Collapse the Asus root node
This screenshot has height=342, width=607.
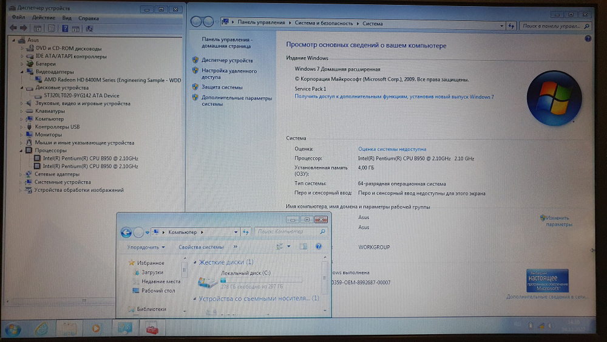(13, 40)
